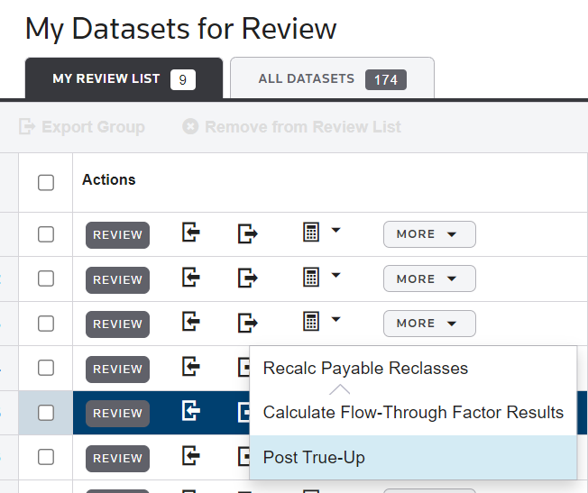Click the import icon in first row
The width and height of the screenshot is (588, 493).
pyautogui.click(x=190, y=233)
